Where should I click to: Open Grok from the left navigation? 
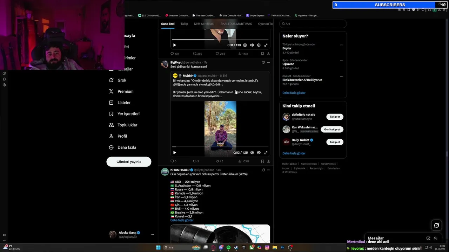pyautogui.click(x=118, y=80)
